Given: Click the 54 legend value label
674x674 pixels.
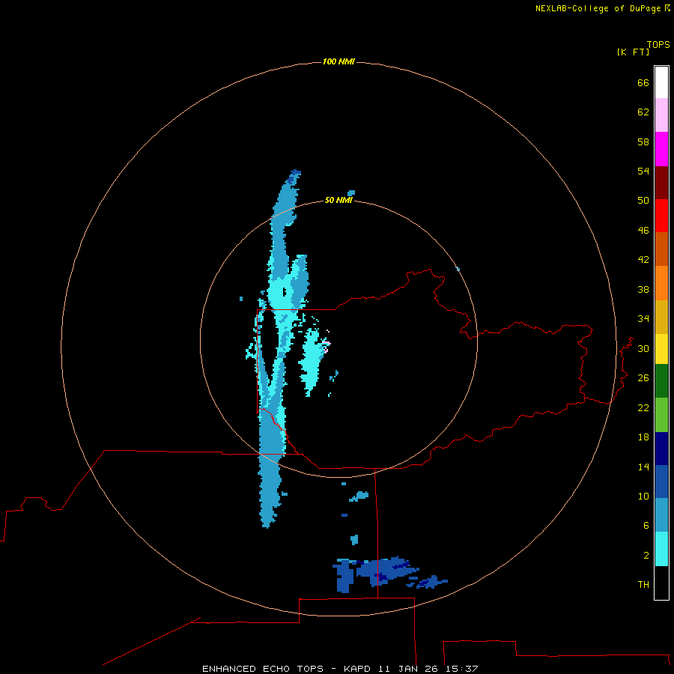Looking at the screenshot, I should tap(643, 171).
